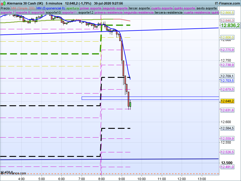This screenshot has height=181, width=241.
Task: Click the 5 minutos timeframe label
Action: pos(54,3)
